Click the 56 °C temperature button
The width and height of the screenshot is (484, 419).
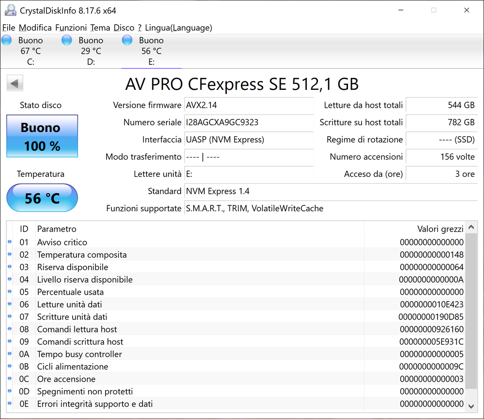coord(42,198)
